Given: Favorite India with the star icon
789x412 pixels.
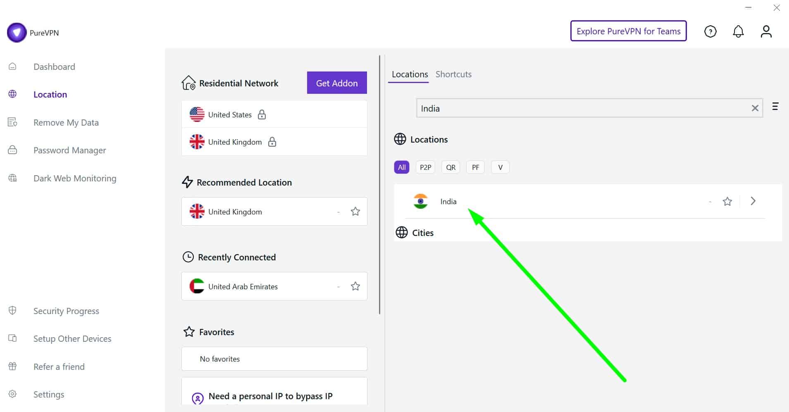Looking at the screenshot, I should tap(727, 201).
